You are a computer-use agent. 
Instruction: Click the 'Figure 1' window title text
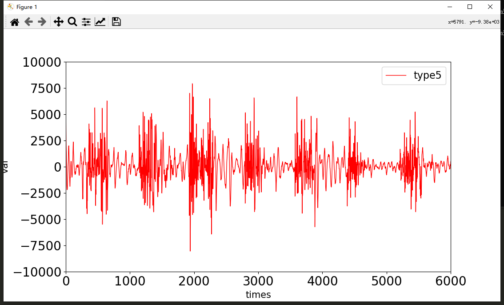pyautogui.click(x=27, y=7)
